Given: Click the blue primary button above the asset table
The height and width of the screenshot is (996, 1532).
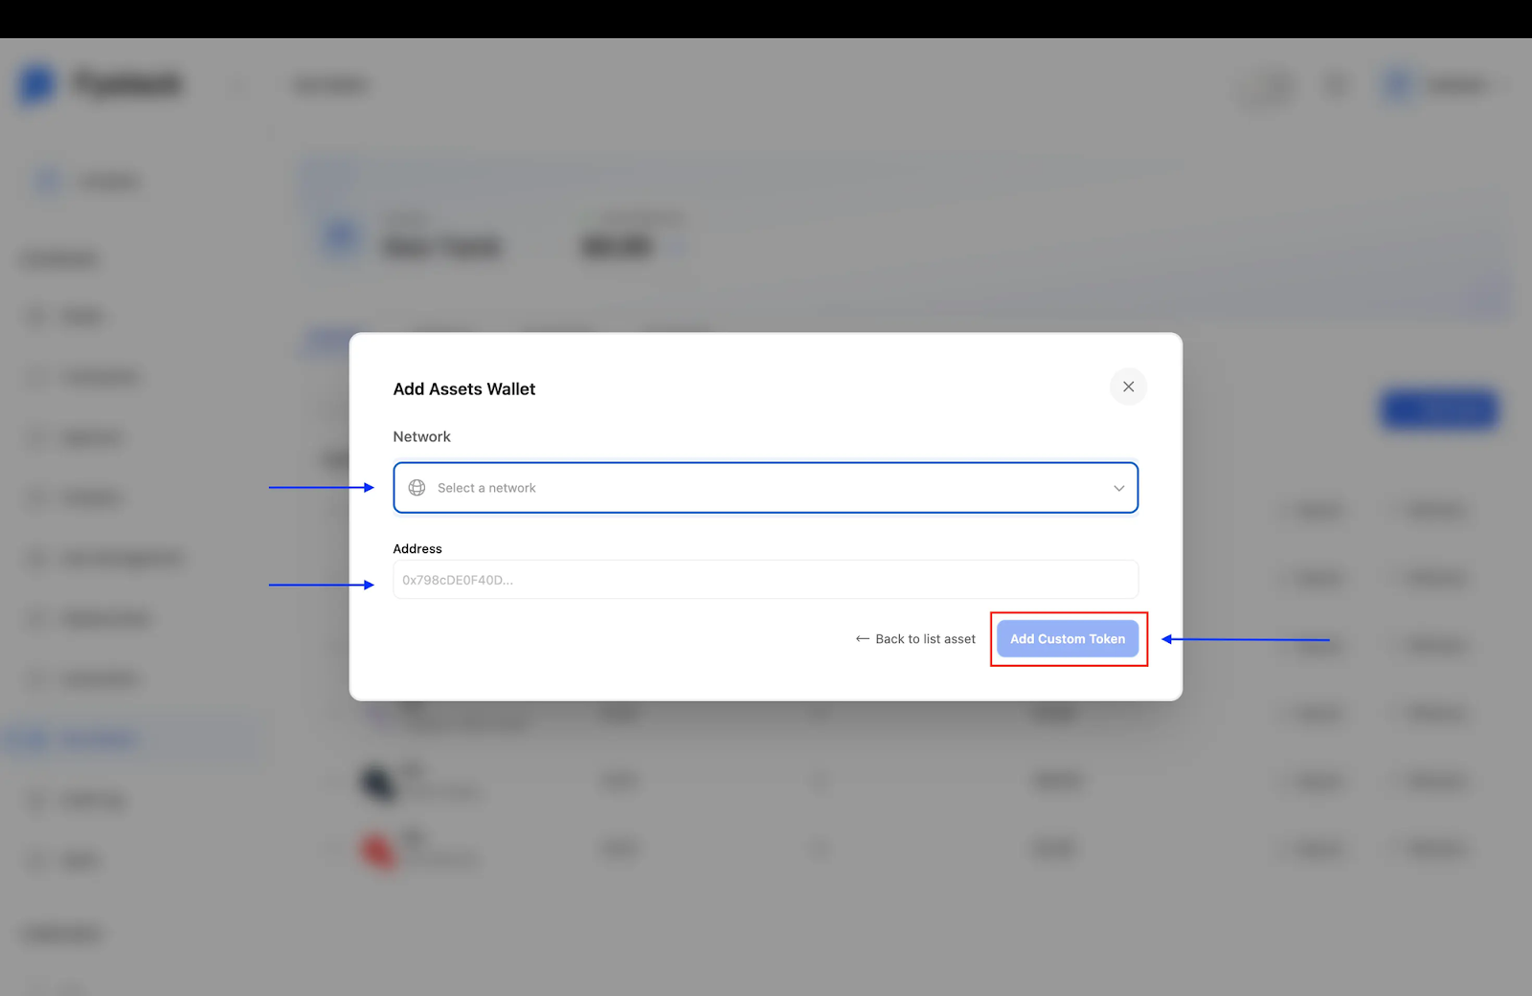Looking at the screenshot, I should [x=1437, y=409].
